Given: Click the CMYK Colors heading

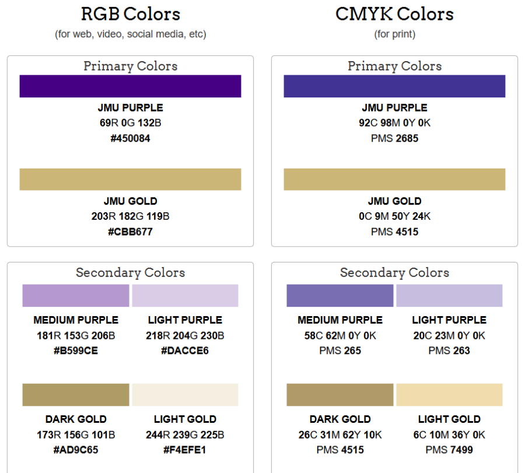Looking at the screenshot, I should (394, 14).
